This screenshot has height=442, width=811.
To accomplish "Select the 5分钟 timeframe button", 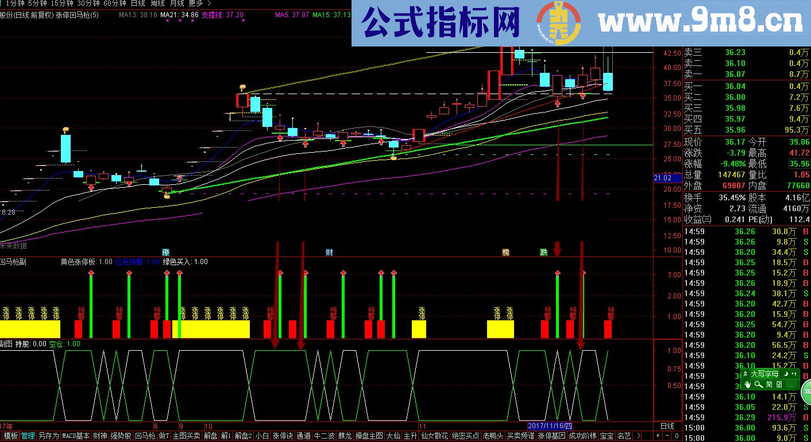I will click(x=37, y=3).
